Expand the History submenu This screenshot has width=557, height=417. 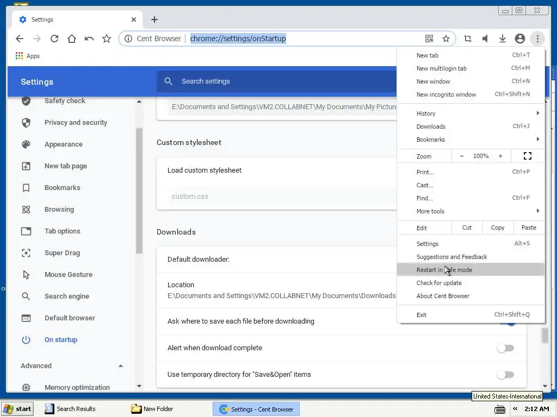(x=471, y=113)
